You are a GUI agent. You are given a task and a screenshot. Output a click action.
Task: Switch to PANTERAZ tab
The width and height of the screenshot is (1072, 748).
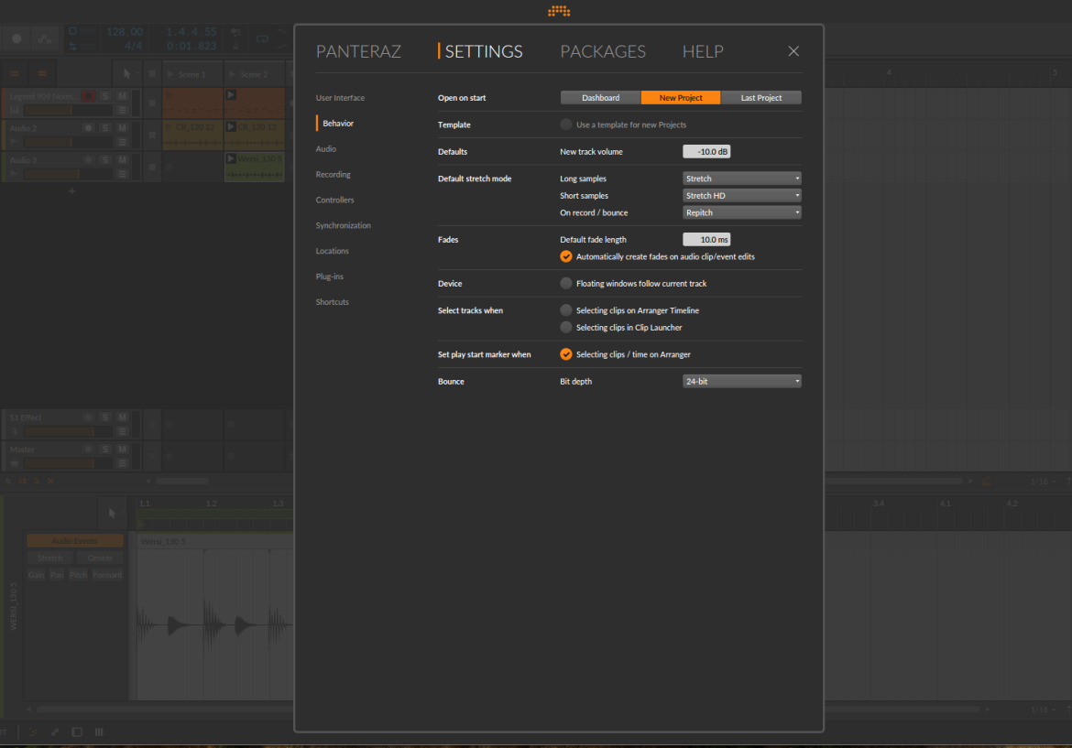click(x=358, y=51)
